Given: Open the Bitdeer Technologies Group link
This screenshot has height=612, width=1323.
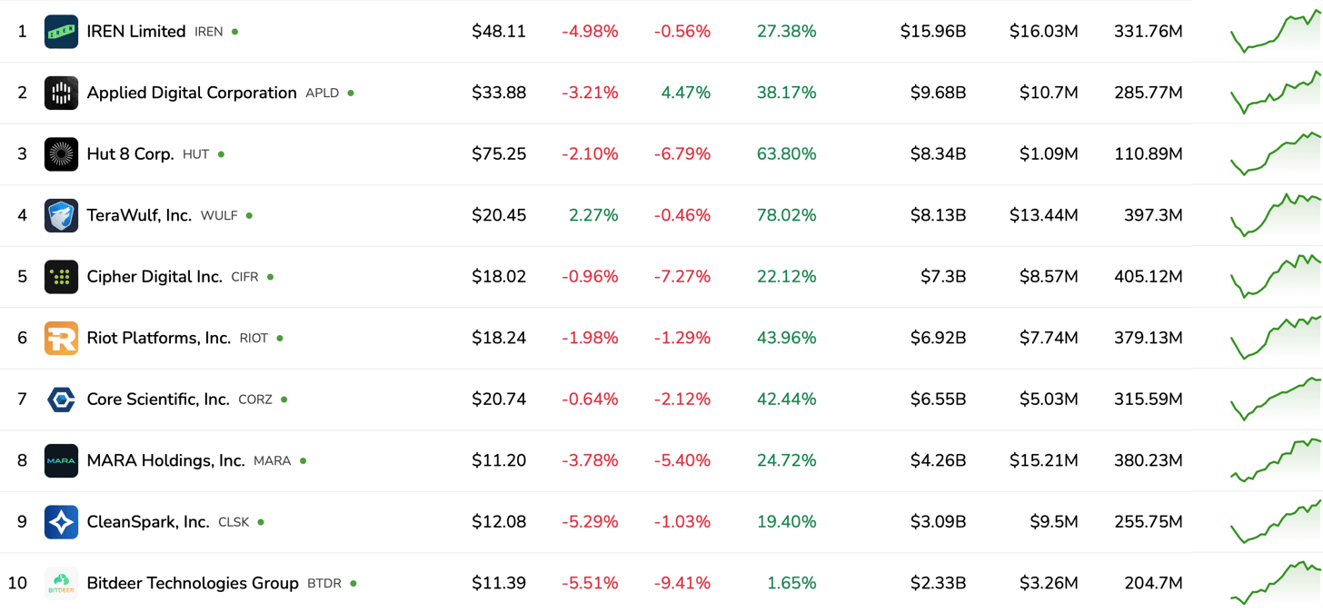Looking at the screenshot, I should [x=193, y=583].
